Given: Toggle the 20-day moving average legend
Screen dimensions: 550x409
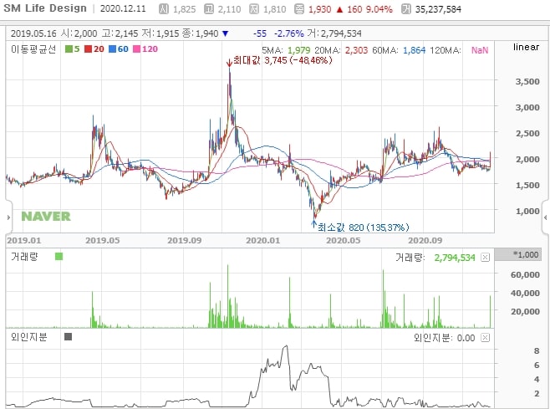Looking at the screenshot, I should click(x=94, y=49).
